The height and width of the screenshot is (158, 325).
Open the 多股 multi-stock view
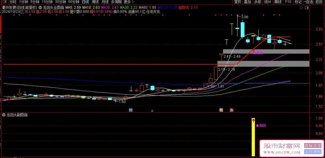[x=257, y=2]
